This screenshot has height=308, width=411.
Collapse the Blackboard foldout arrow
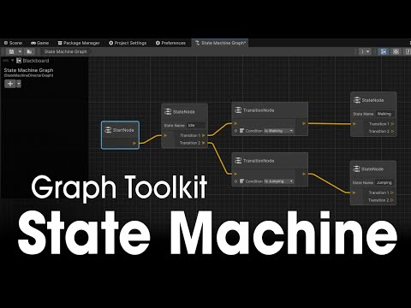click(13, 61)
